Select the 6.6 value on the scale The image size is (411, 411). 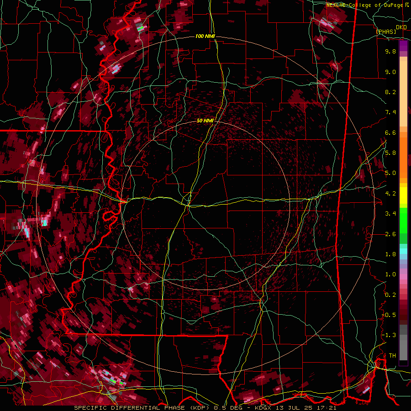[x=390, y=133]
